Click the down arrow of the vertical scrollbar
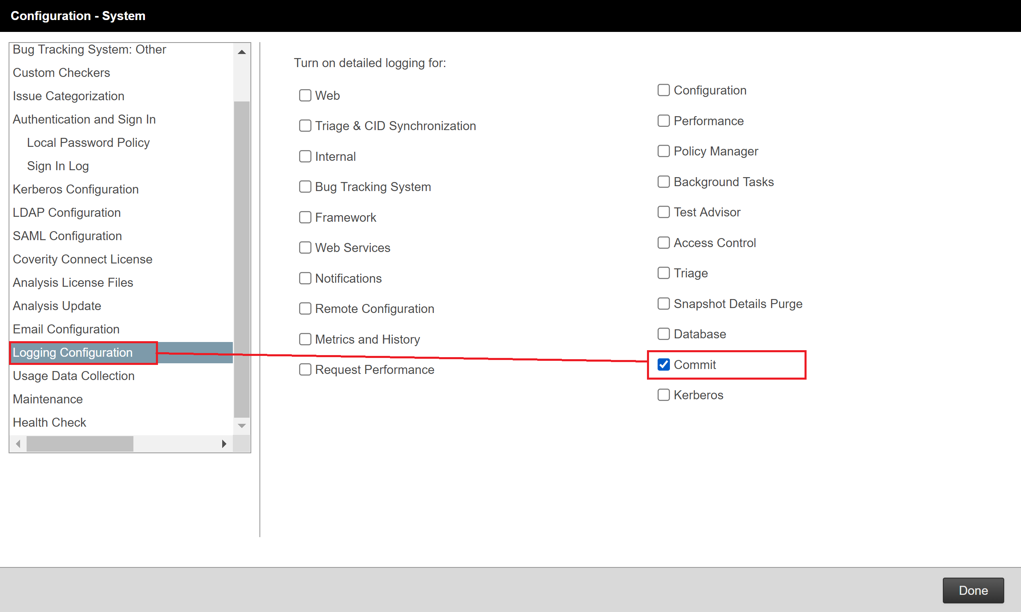The width and height of the screenshot is (1021, 612). point(242,425)
